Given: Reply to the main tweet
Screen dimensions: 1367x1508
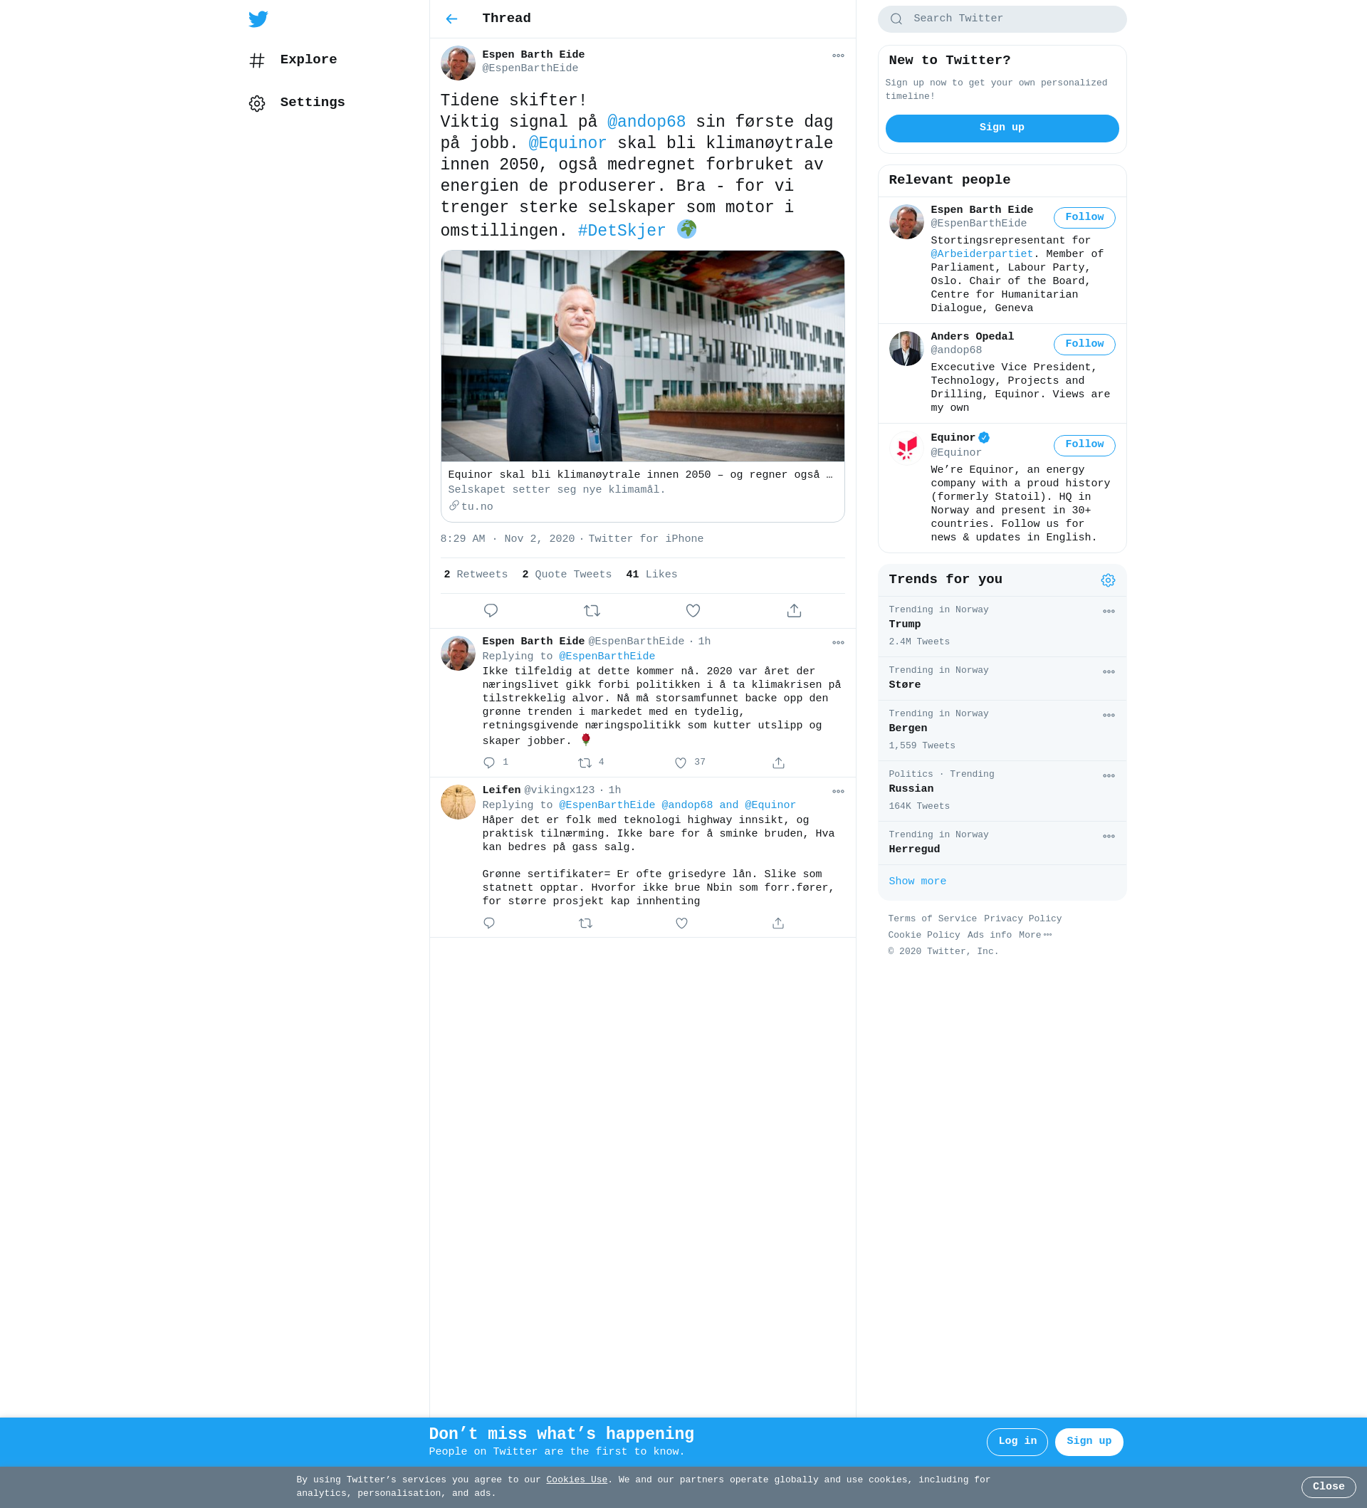Looking at the screenshot, I should tap(491, 610).
